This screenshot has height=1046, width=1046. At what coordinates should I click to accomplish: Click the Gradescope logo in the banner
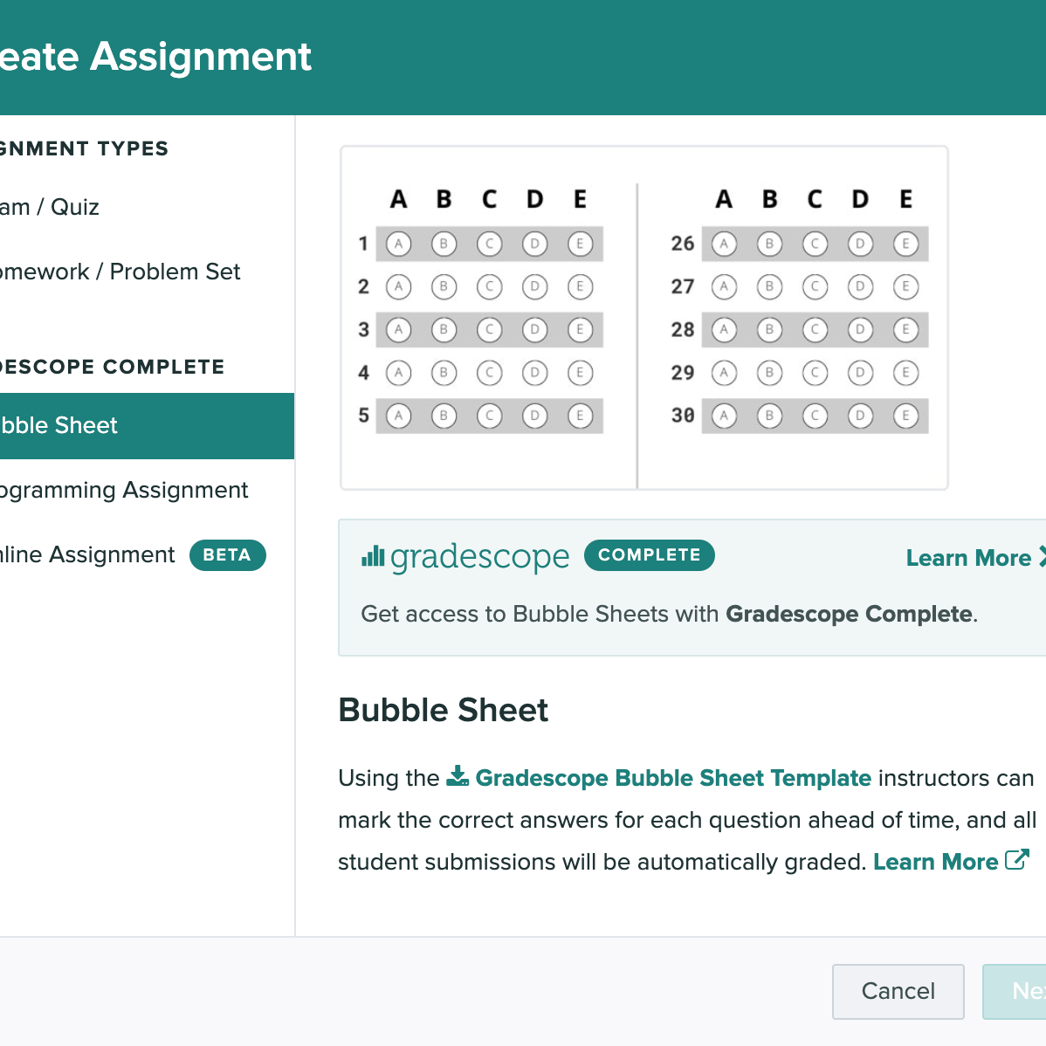point(465,557)
